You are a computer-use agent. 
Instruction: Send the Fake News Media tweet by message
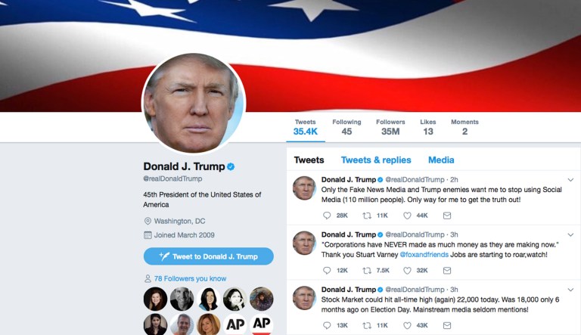coord(447,216)
